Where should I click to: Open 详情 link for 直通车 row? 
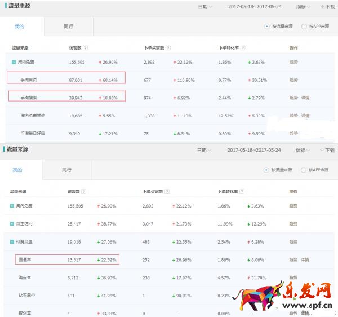[x=305, y=259]
